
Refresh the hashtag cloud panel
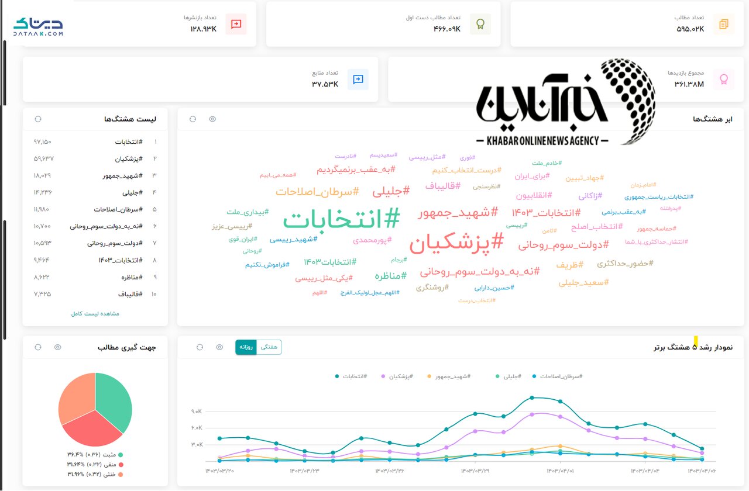[193, 119]
